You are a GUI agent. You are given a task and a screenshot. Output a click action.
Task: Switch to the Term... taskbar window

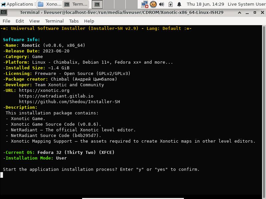76,4
